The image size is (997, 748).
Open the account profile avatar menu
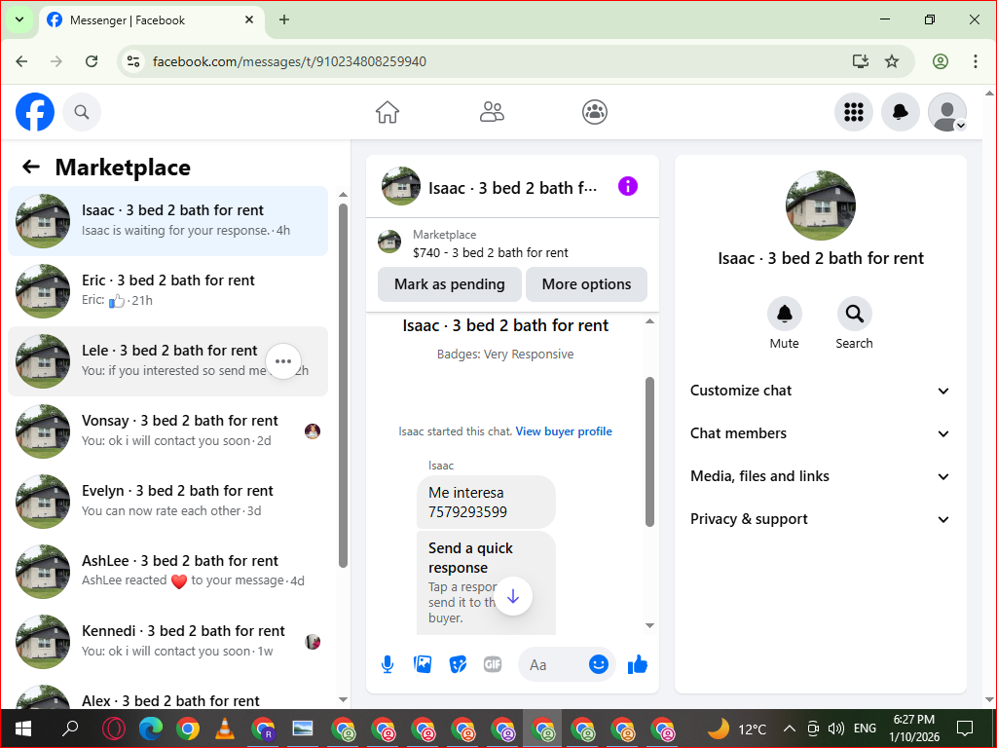[947, 112]
